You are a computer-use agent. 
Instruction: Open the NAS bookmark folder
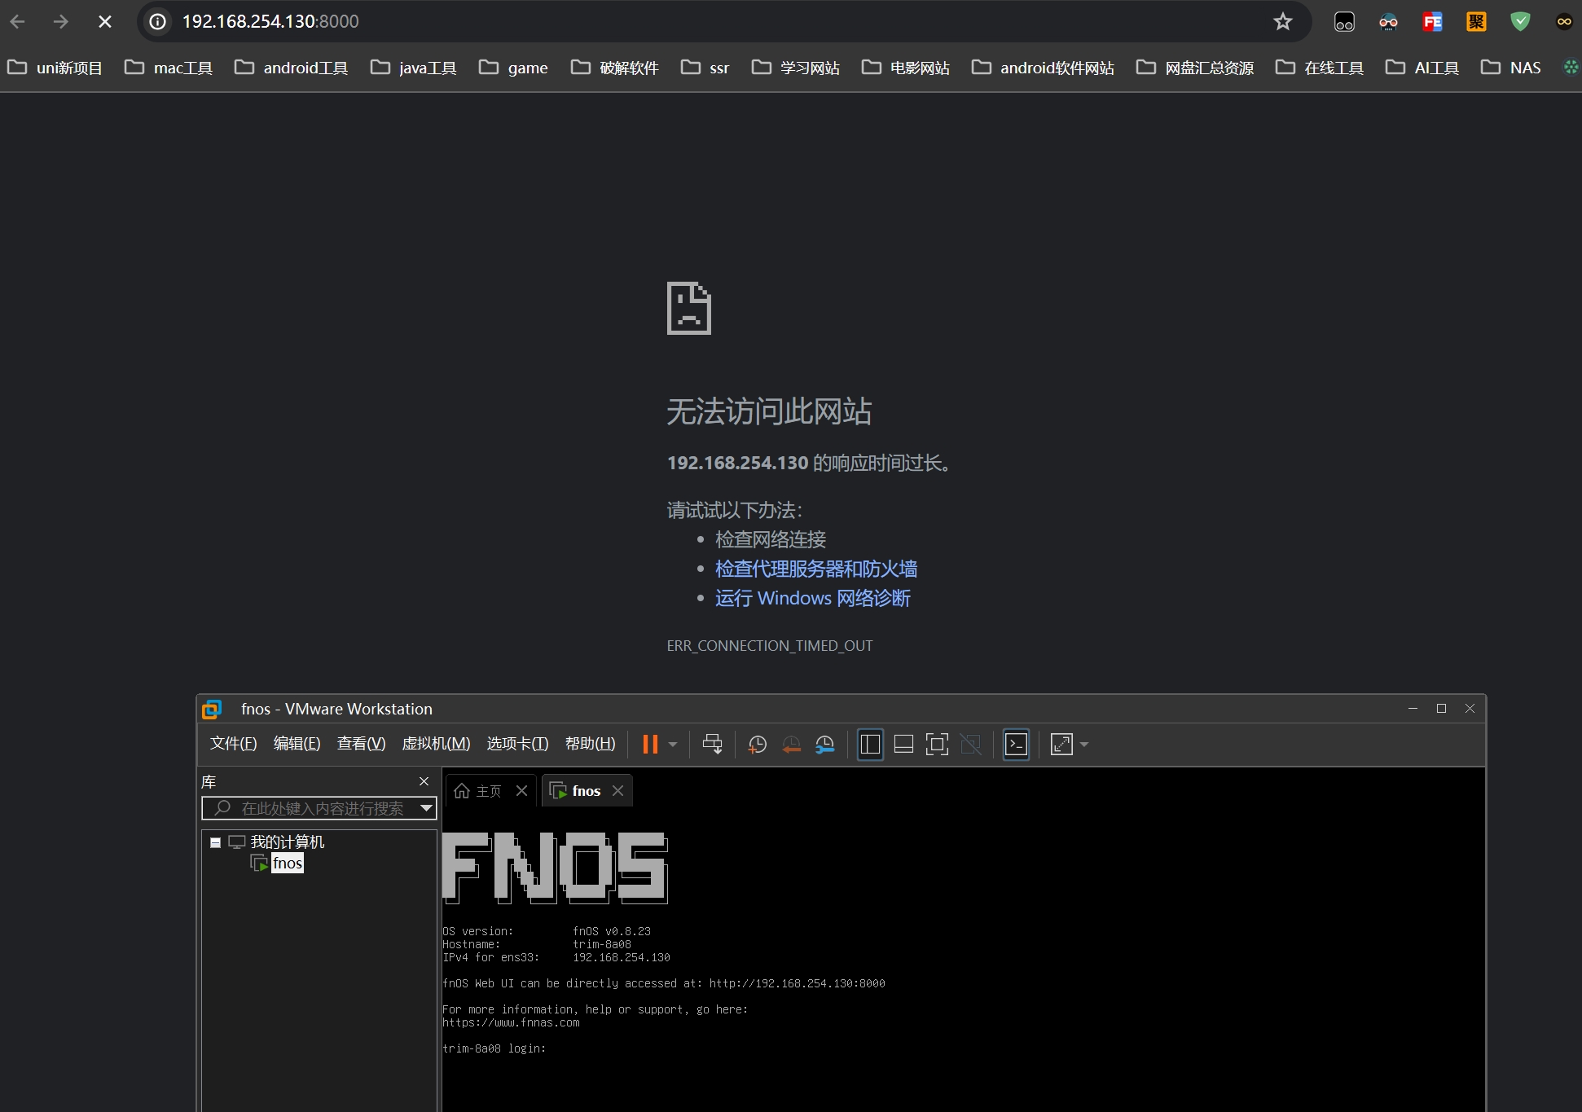point(1511,68)
